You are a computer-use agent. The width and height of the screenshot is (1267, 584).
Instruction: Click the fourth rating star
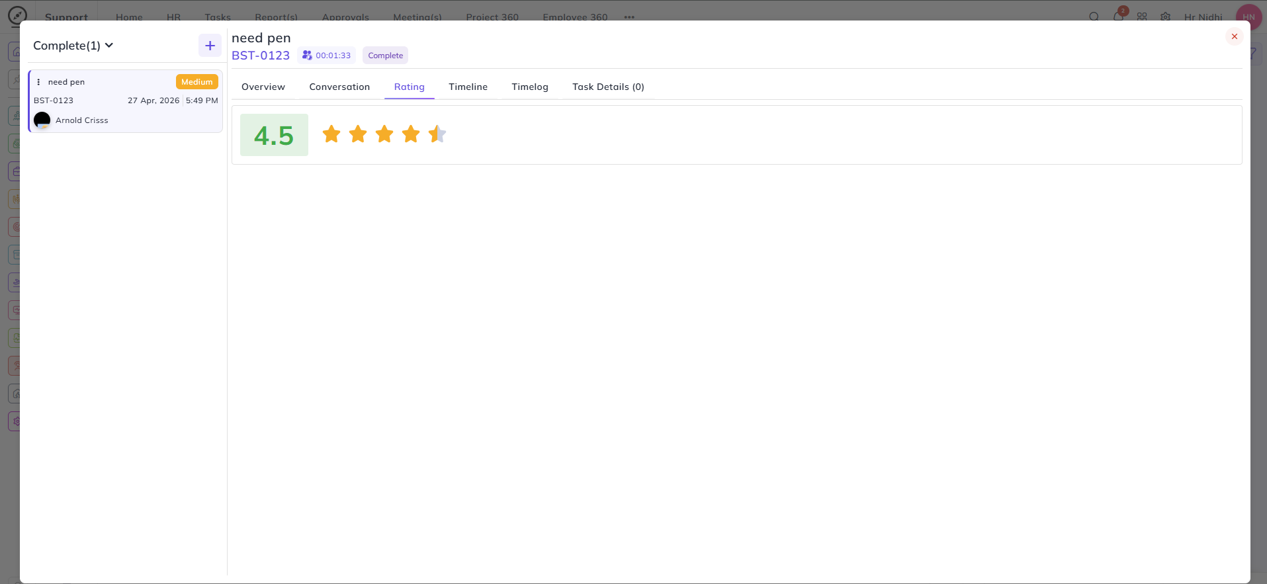[x=411, y=134]
